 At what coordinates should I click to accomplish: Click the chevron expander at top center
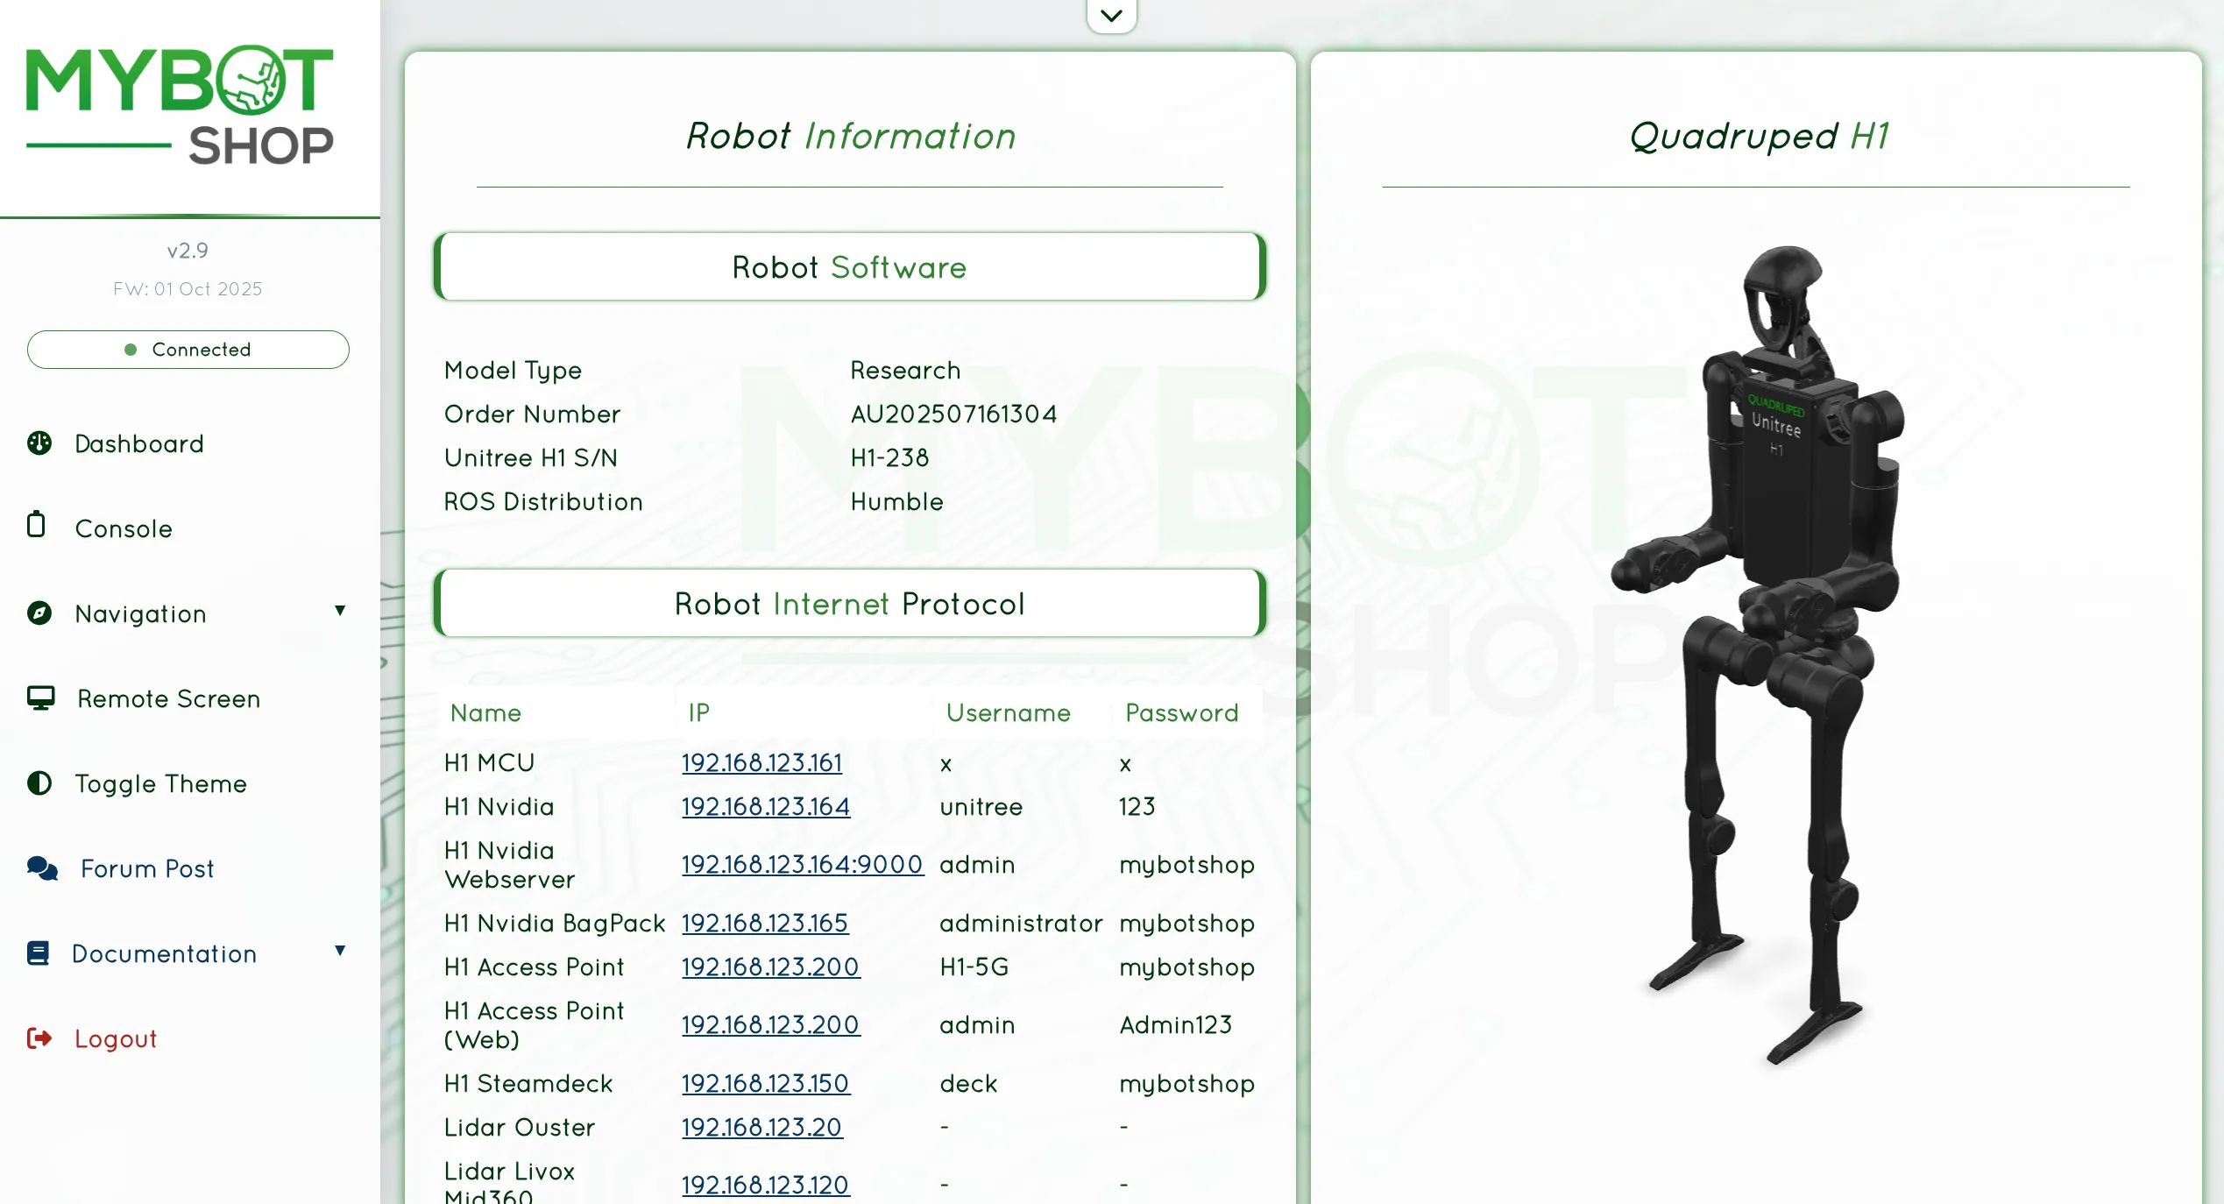tap(1111, 16)
